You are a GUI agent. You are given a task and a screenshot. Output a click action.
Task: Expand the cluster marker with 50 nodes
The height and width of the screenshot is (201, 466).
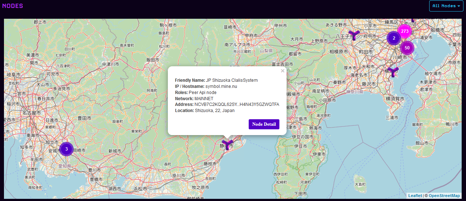point(407,48)
